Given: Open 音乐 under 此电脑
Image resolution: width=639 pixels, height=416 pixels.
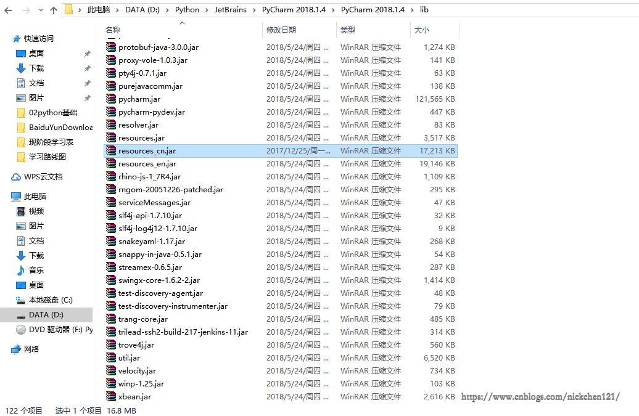Looking at the screenshot, I should pyautogui.click(x=36, y=271).
